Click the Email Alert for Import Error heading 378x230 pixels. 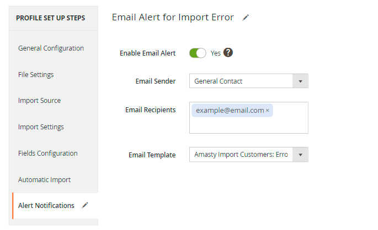tap(173, 17)
